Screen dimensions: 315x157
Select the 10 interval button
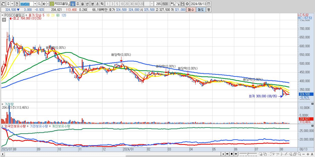(x=122, y=4)
